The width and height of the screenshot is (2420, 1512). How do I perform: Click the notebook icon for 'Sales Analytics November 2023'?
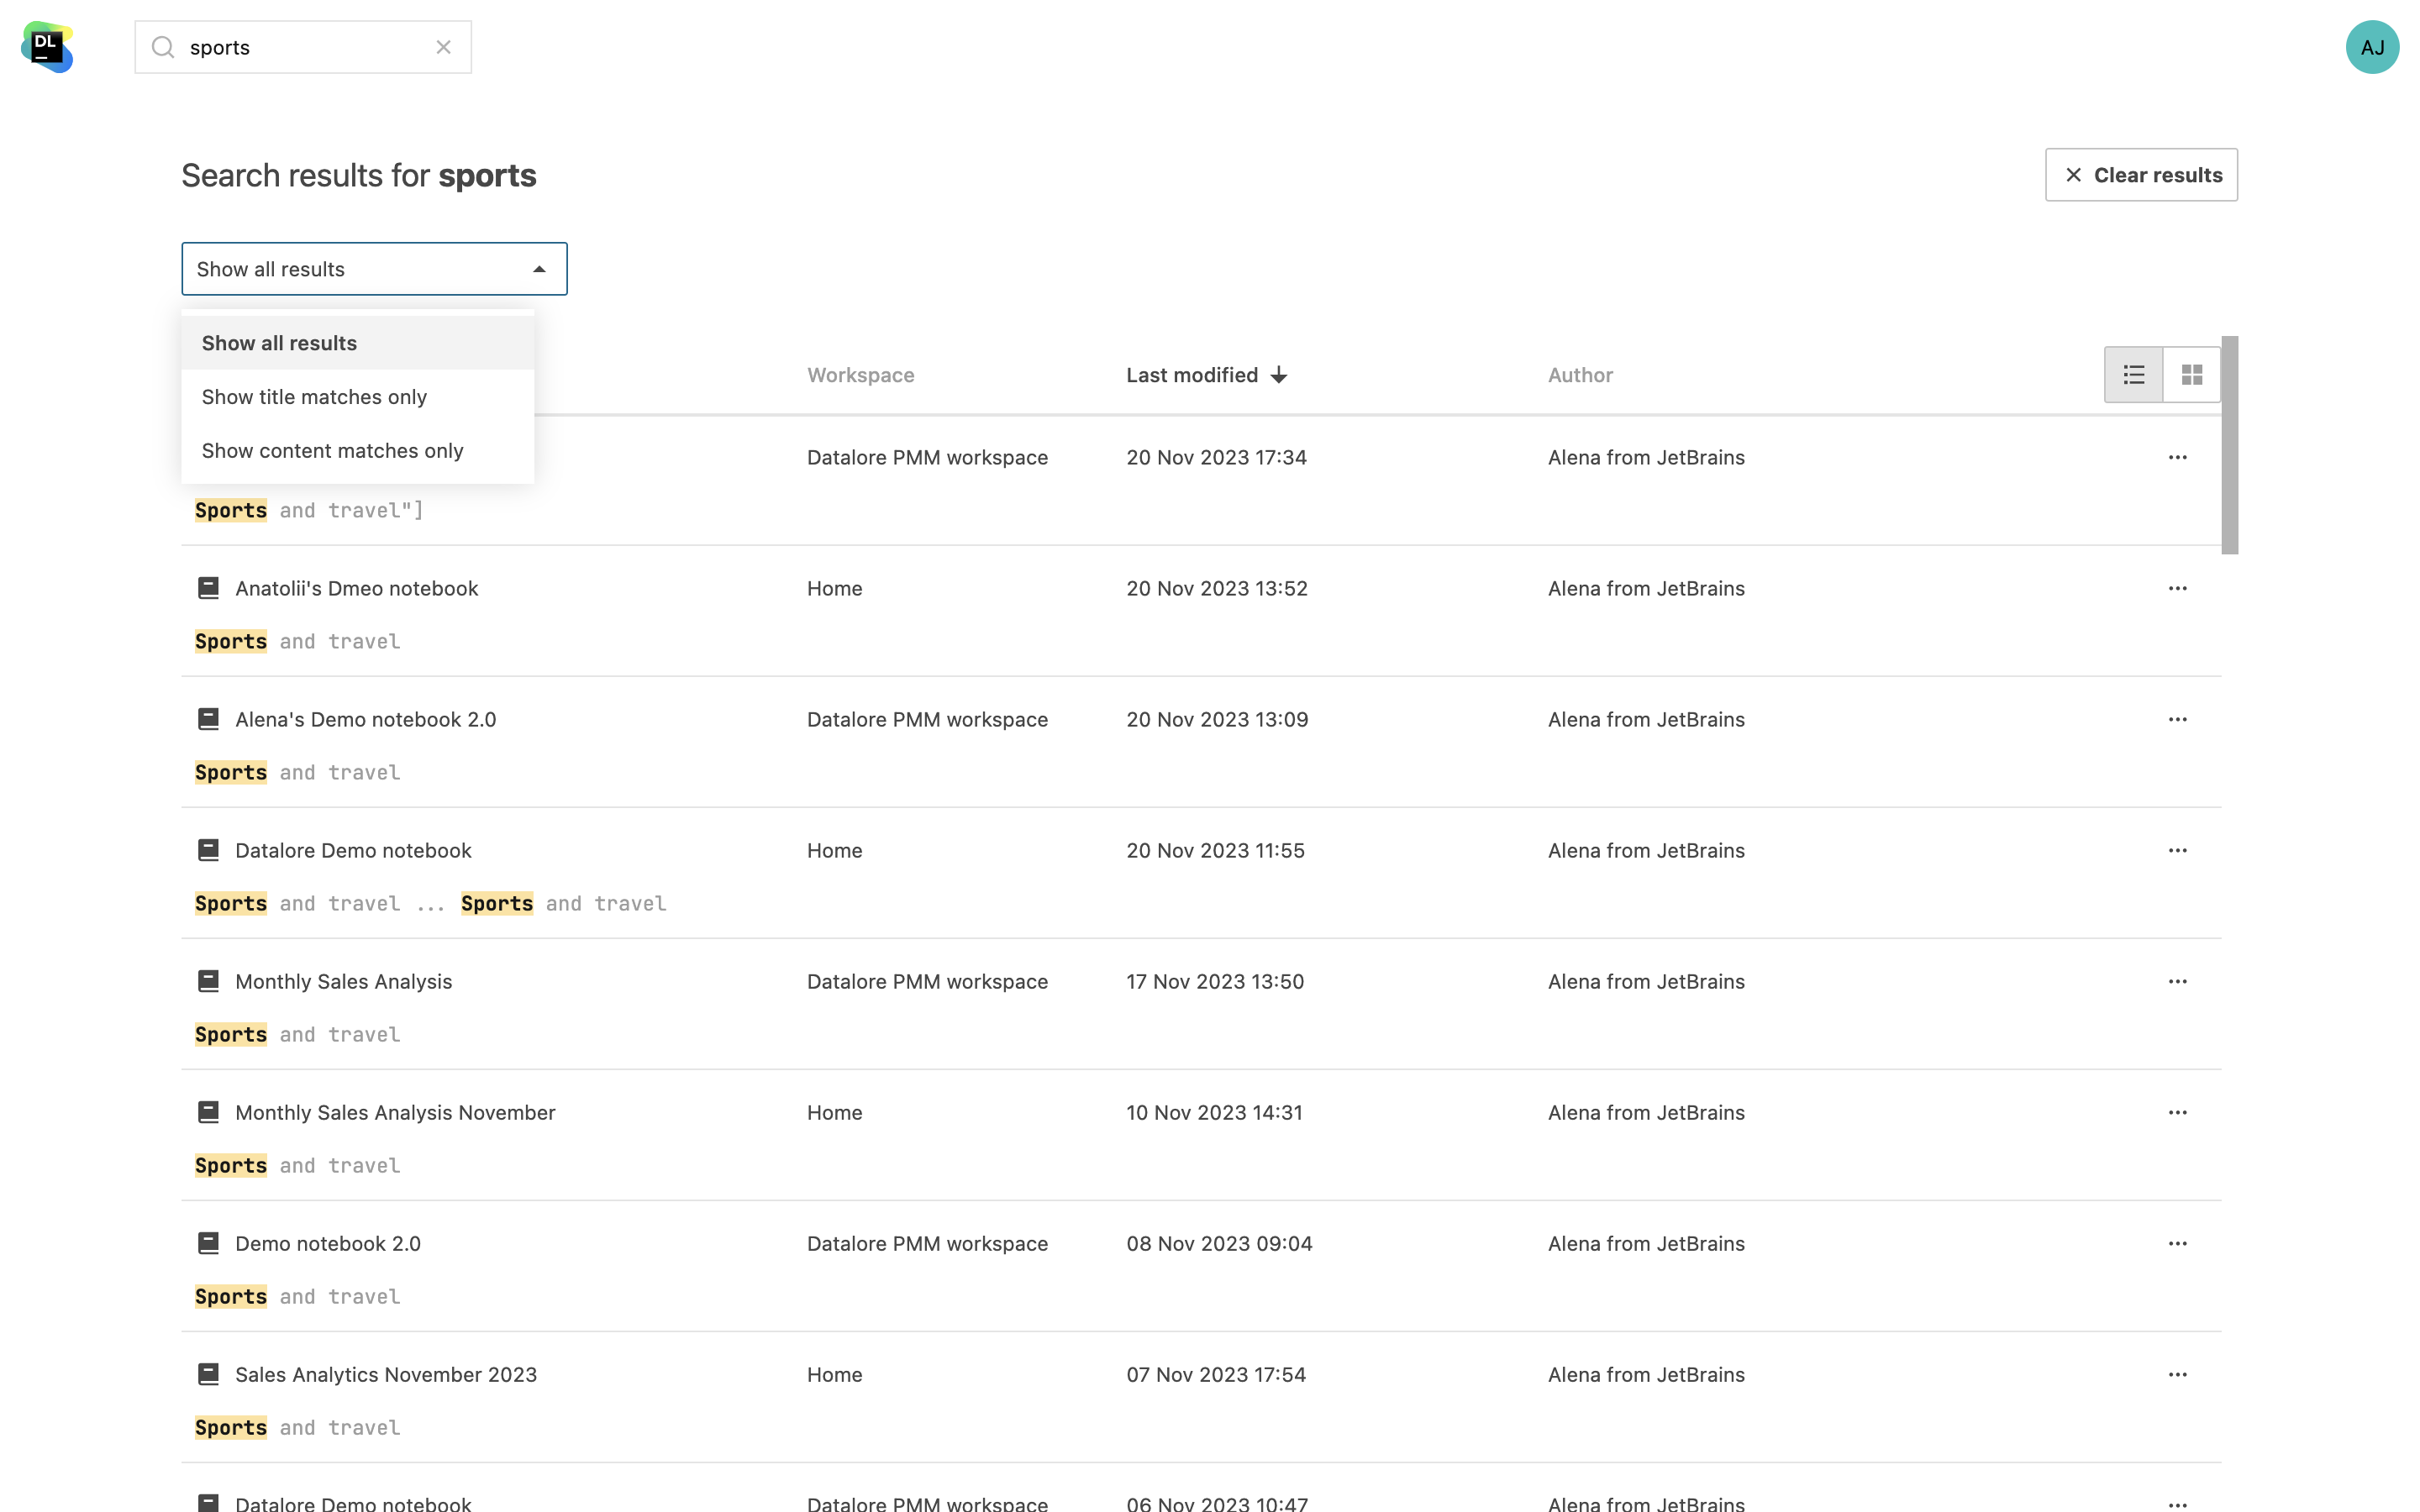[208, 1374]
